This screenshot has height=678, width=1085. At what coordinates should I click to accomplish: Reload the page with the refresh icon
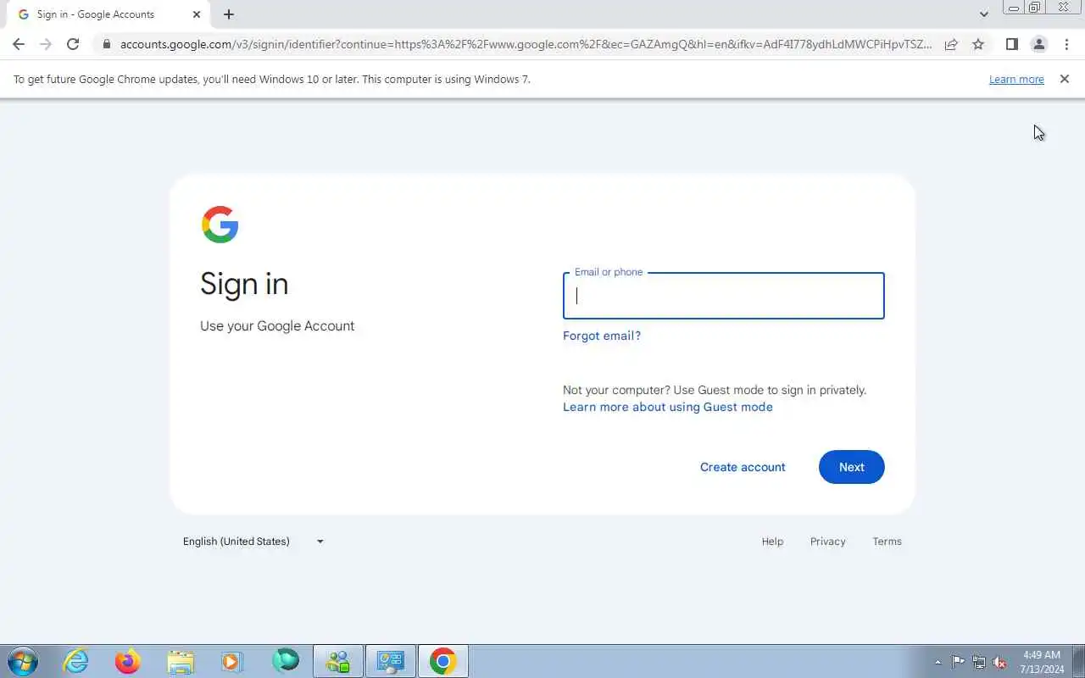click(73, 44)
